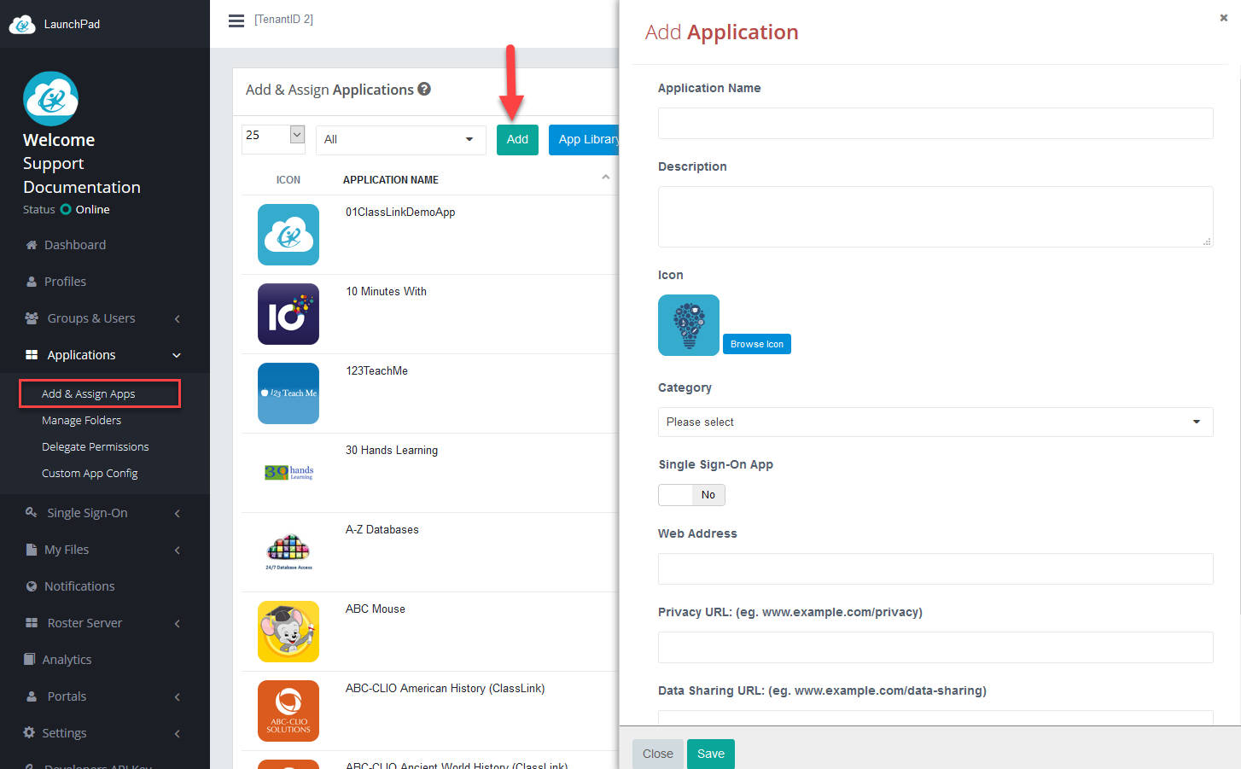
Task: Expand the Groups & Users menu
Action: click(x=103, y=318)
